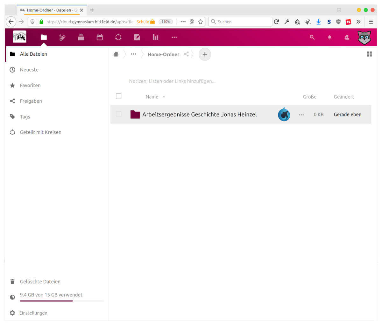Open Favoriten in the sidebar
This screenshot has height=327, width=382.
[30, 85]
